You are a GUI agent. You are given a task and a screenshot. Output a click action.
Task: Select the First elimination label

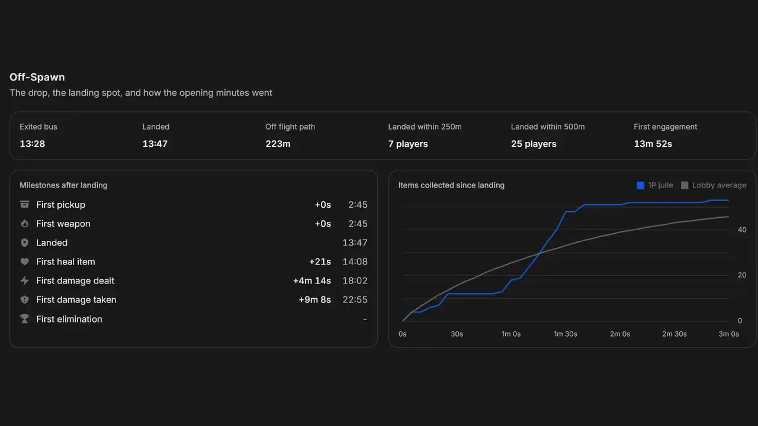[x=69, y=319]
